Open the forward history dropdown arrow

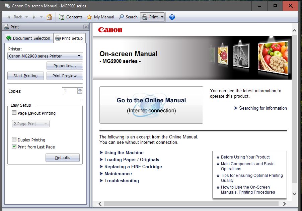41,17
